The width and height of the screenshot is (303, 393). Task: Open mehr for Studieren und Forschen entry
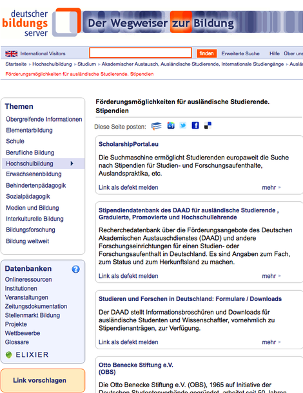[271, 342]
